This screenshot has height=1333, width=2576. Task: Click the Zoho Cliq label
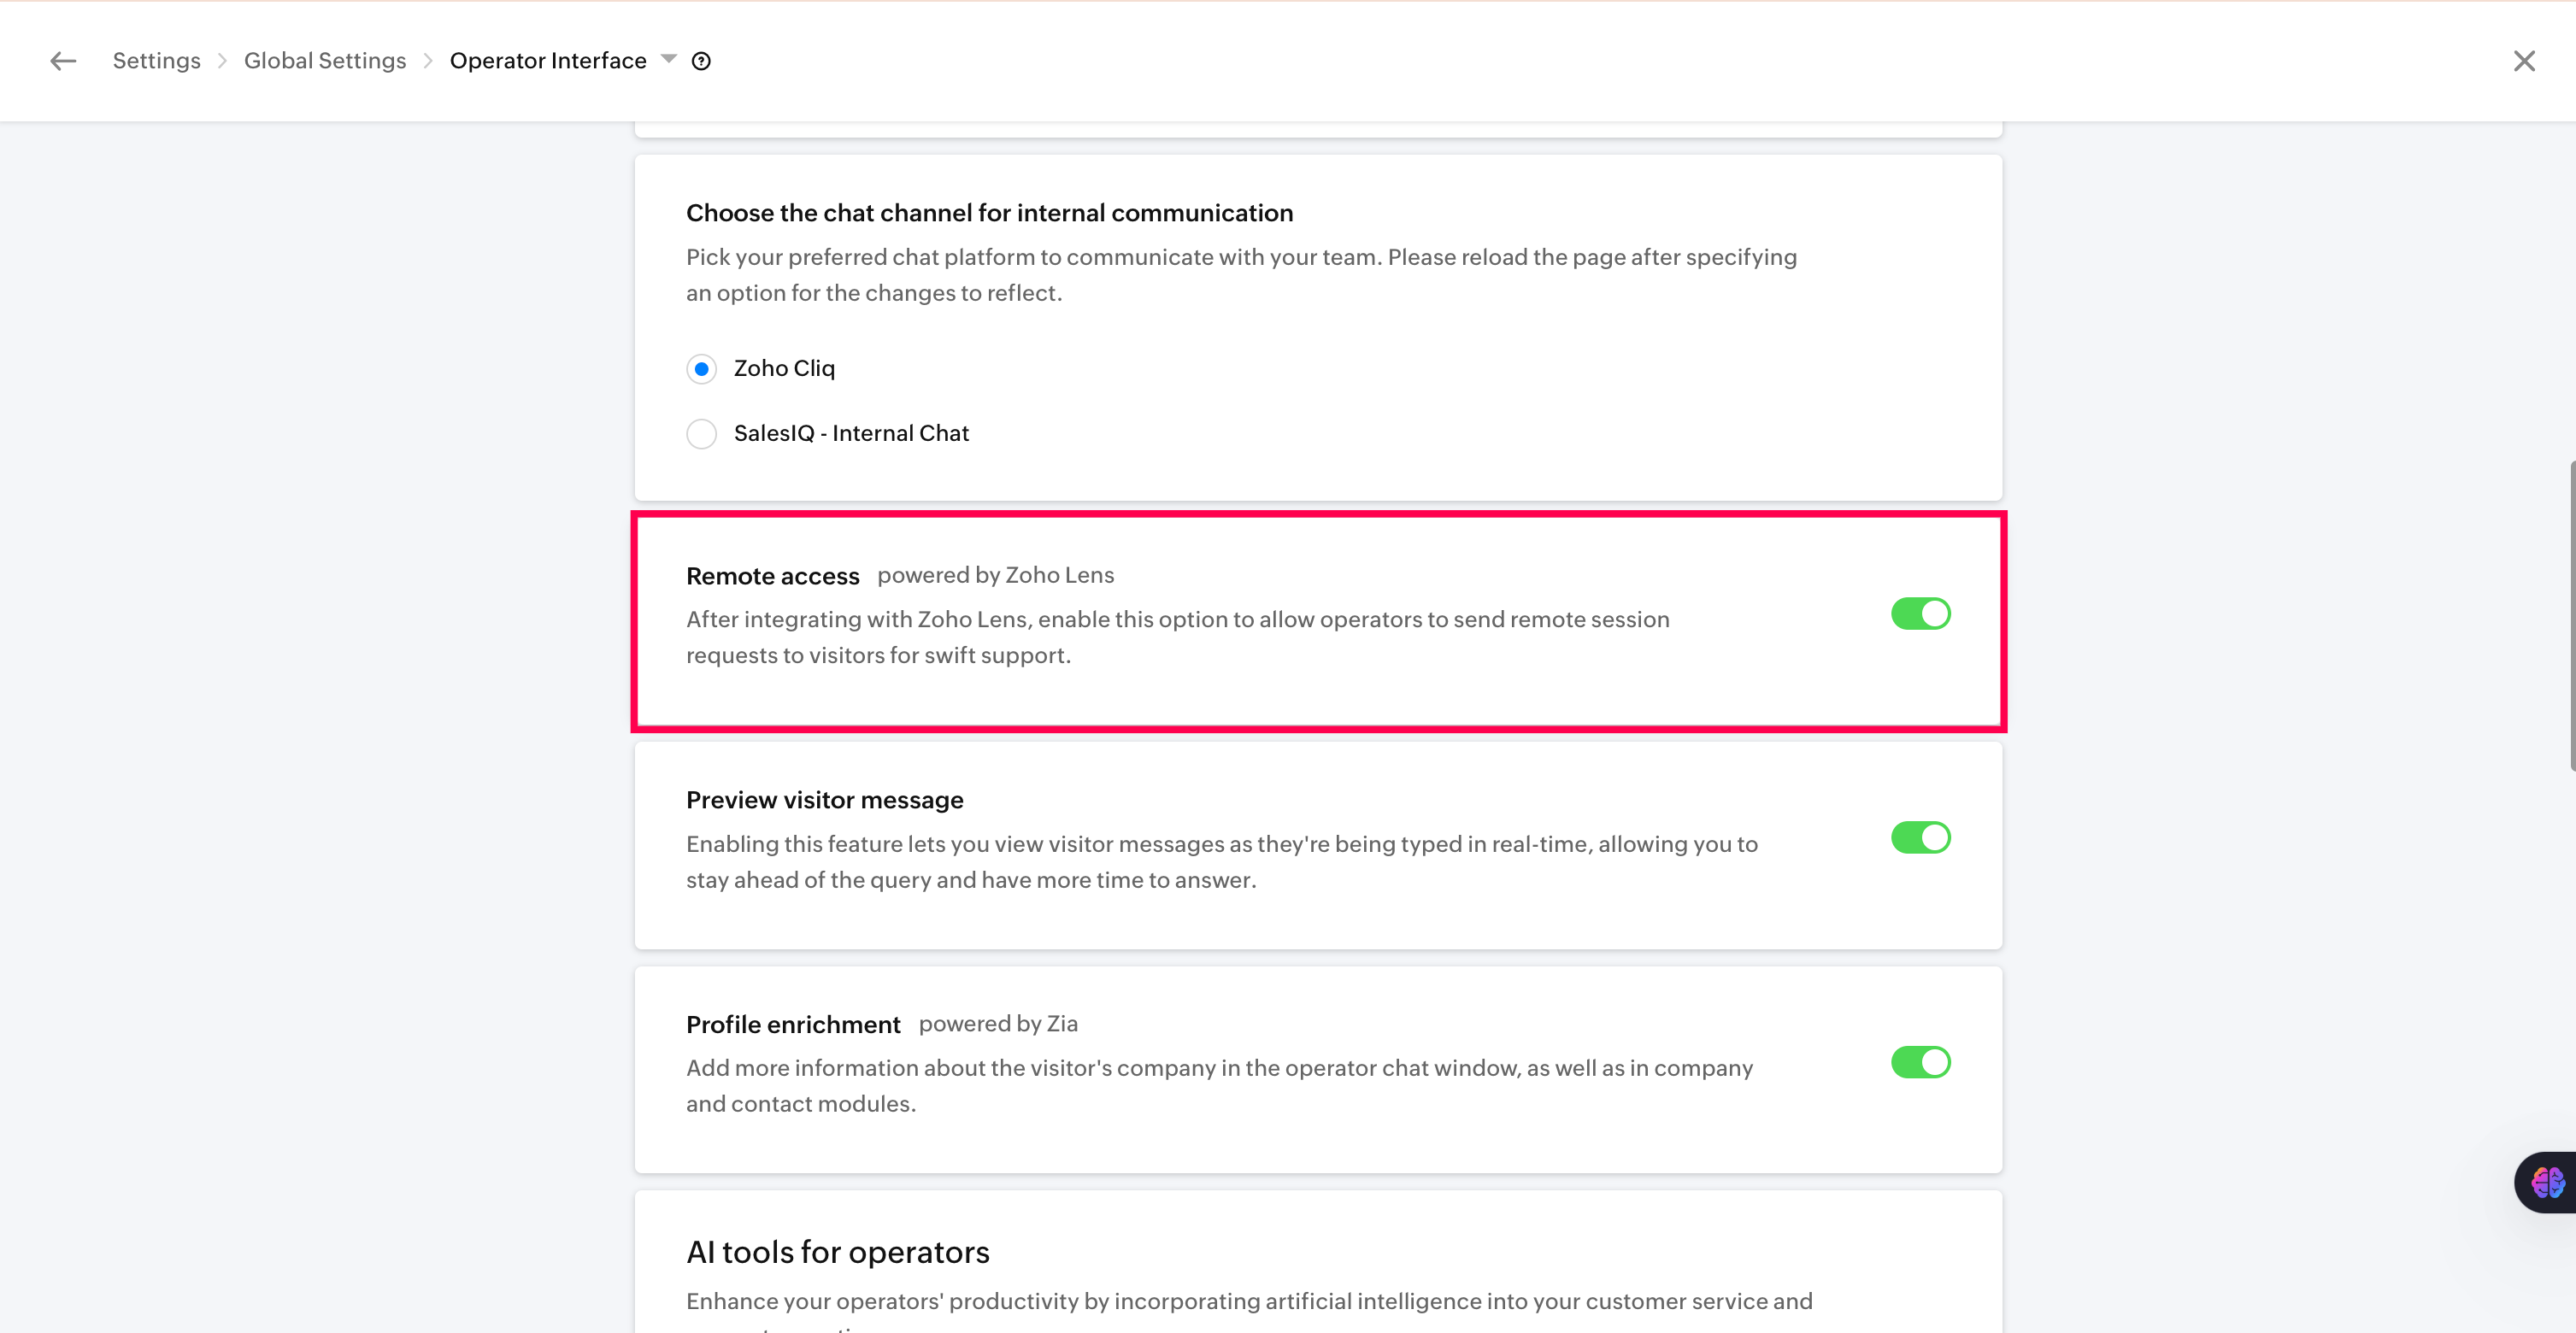[x=784, y=368]
